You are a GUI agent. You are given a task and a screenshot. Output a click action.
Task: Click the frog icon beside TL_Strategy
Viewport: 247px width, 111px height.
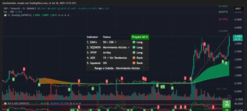5,15
